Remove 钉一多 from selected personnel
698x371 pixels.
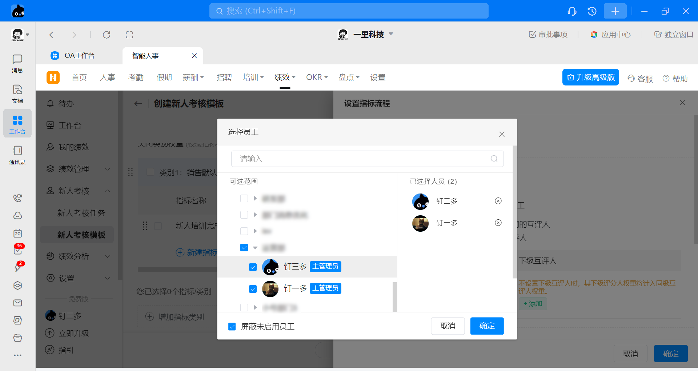click(x=498, y=223)
